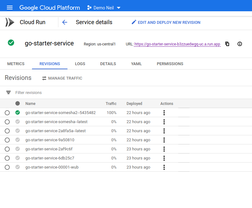This screenshot has width=252, height=208.
Task: Click the Manage Traffic button
Action: (62, 78)
